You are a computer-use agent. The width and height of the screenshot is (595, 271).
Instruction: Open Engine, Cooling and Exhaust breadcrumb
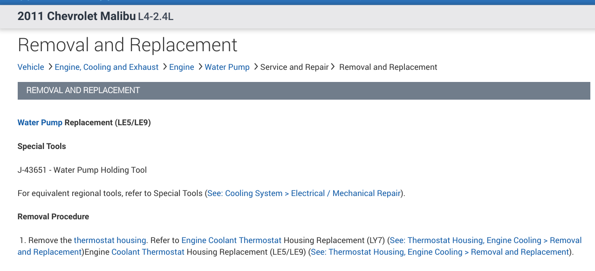[x=107, y=67]
